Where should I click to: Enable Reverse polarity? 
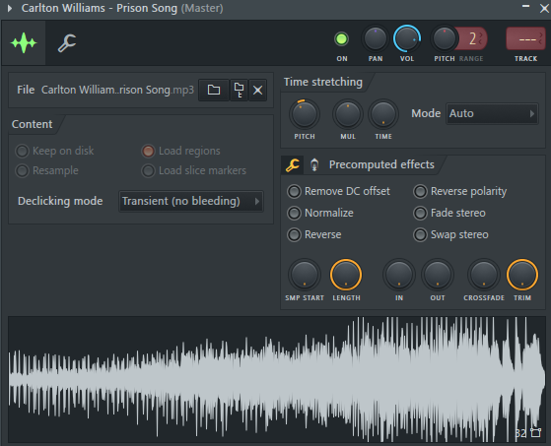click(x=460, y=191)
